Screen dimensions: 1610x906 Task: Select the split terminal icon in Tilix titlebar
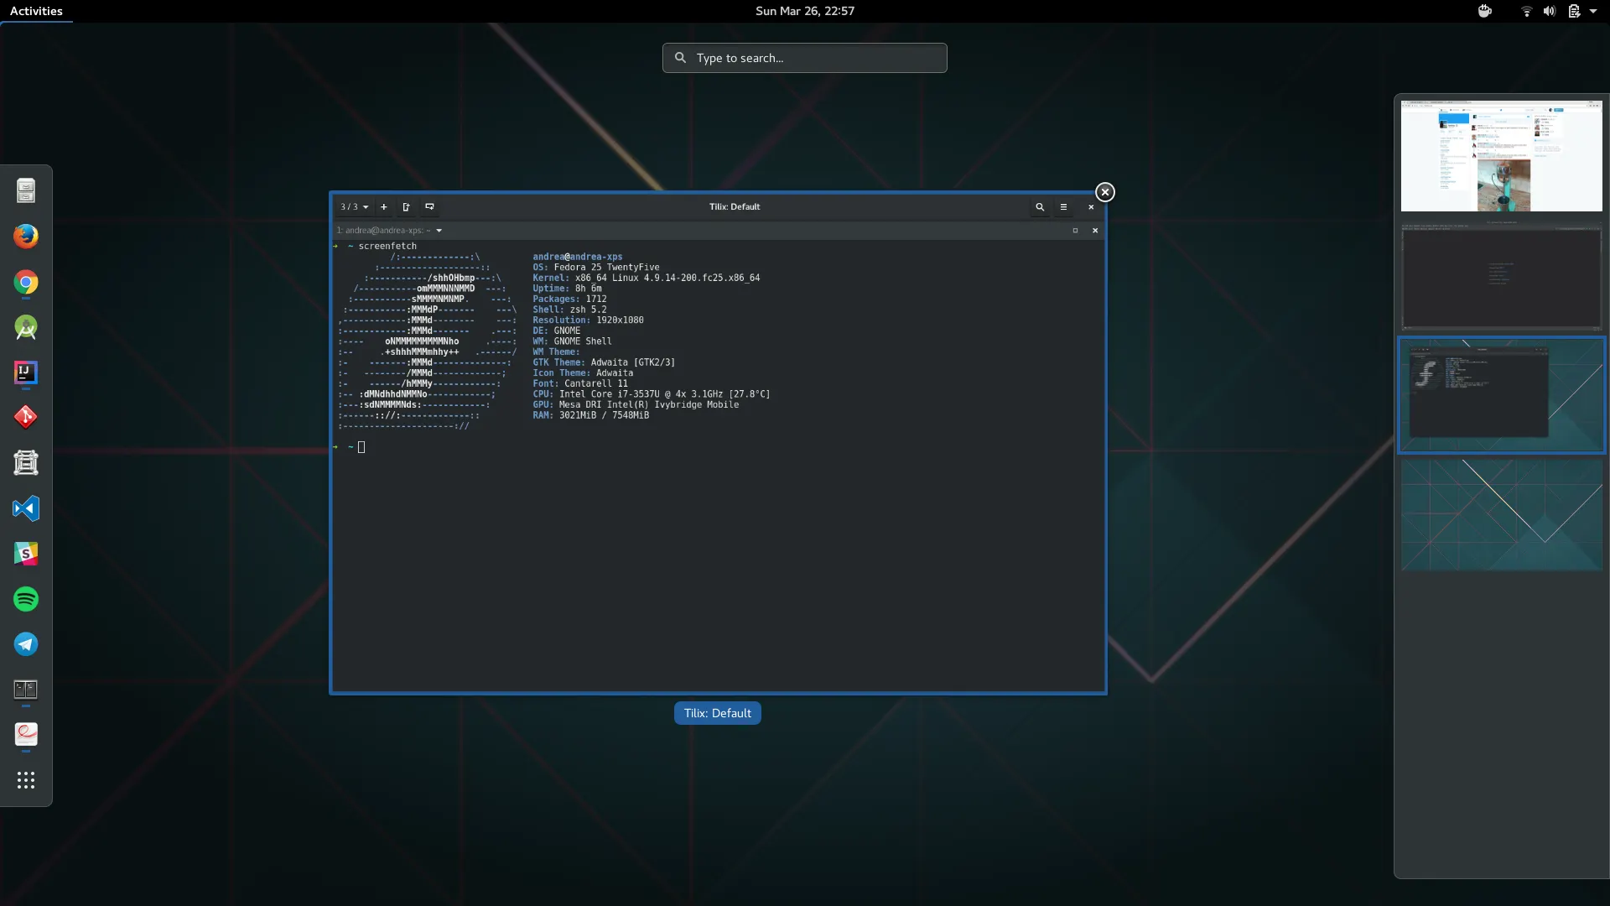406,207
